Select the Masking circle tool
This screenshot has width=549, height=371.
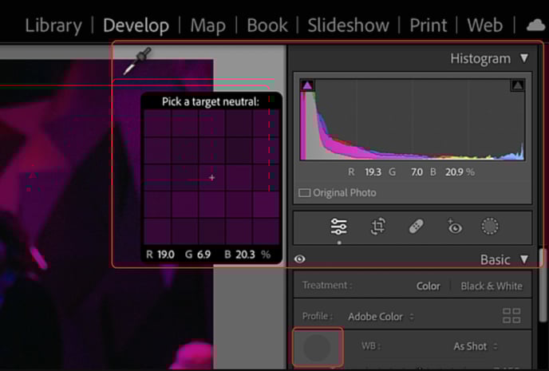490,227
